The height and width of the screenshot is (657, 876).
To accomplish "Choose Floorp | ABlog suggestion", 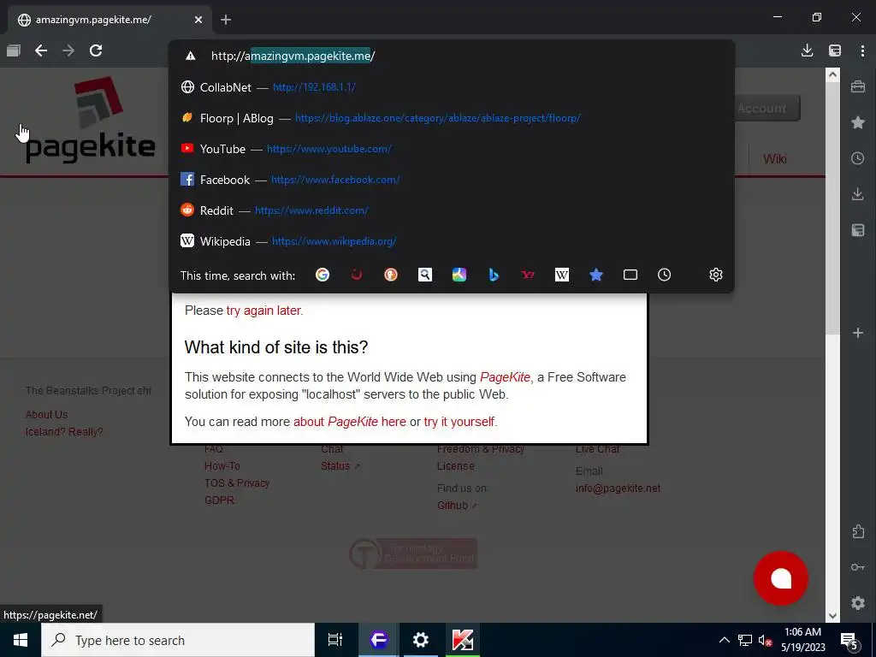I will tap(452, 118).
